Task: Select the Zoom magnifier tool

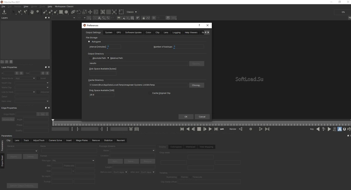Action: coord(38,12)
